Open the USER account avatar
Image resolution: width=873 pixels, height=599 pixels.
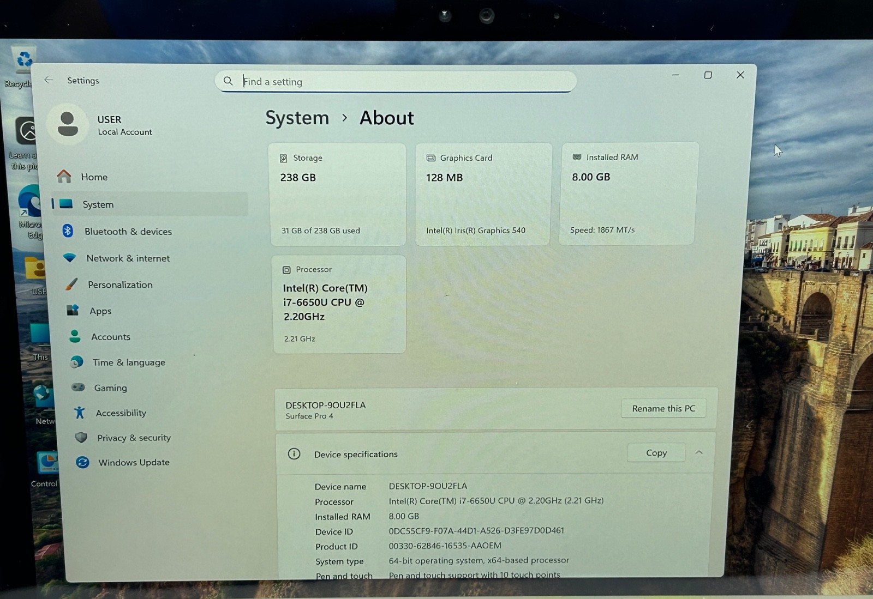[68, 124]
